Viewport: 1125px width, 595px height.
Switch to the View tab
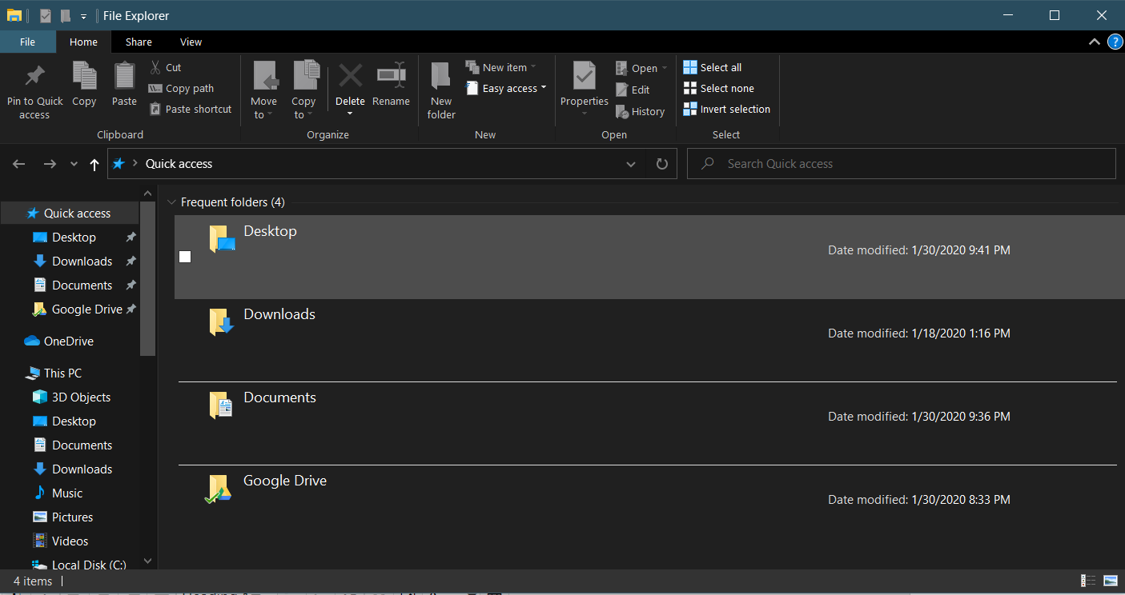(x=191, y=42)
